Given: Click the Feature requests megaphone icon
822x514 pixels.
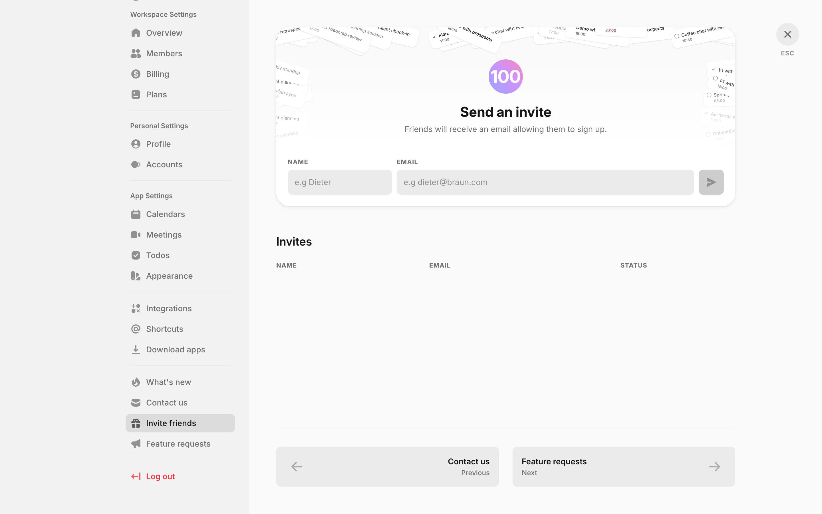Looking at the screenshot, I should 136,444.
